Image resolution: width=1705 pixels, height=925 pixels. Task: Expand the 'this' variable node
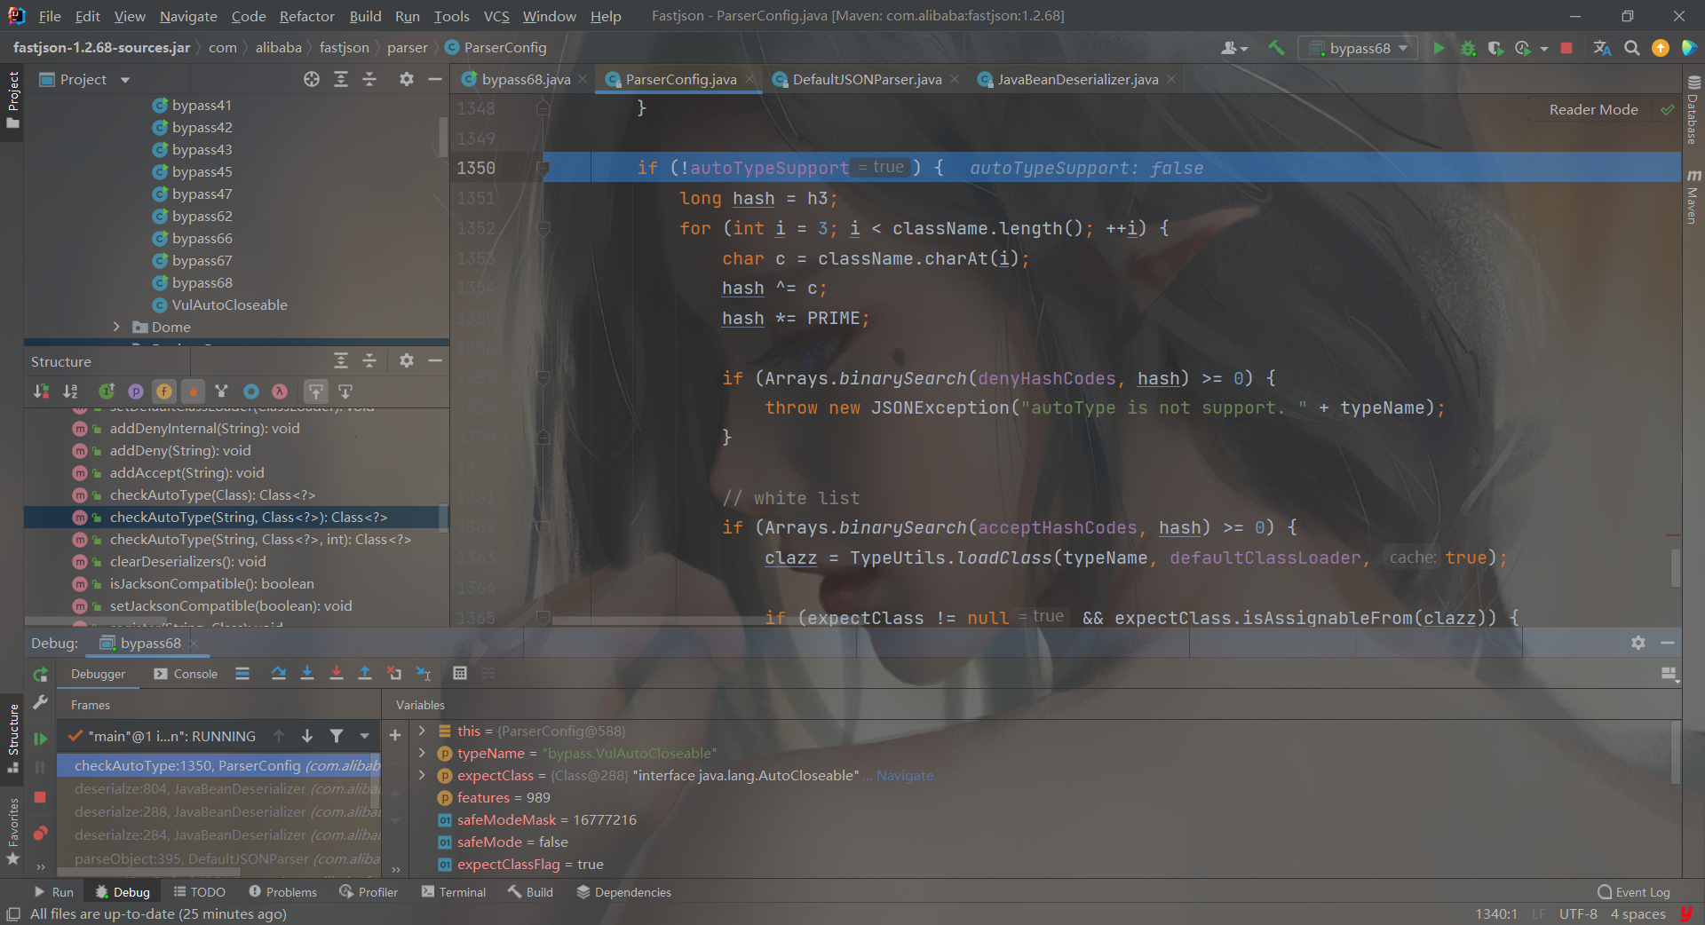coord(422,731)
